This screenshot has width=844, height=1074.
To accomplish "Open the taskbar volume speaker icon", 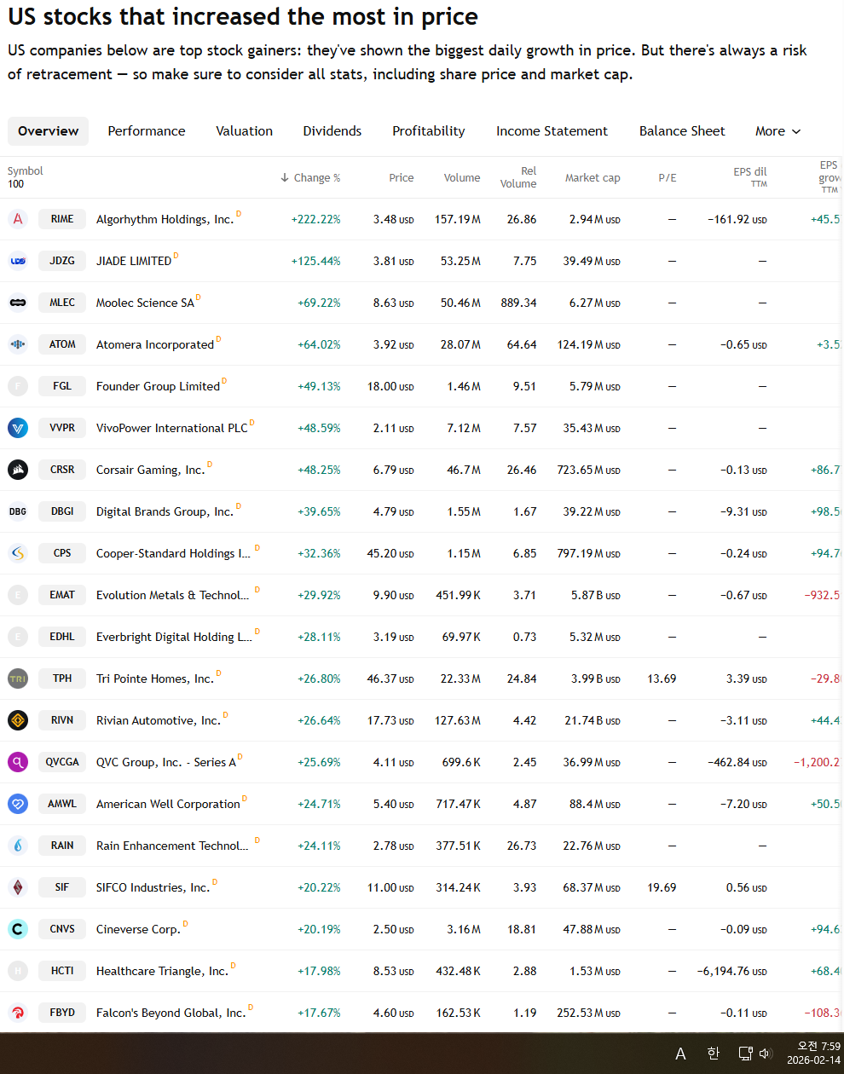I will pyautogui.click(x=765, y=1054).
